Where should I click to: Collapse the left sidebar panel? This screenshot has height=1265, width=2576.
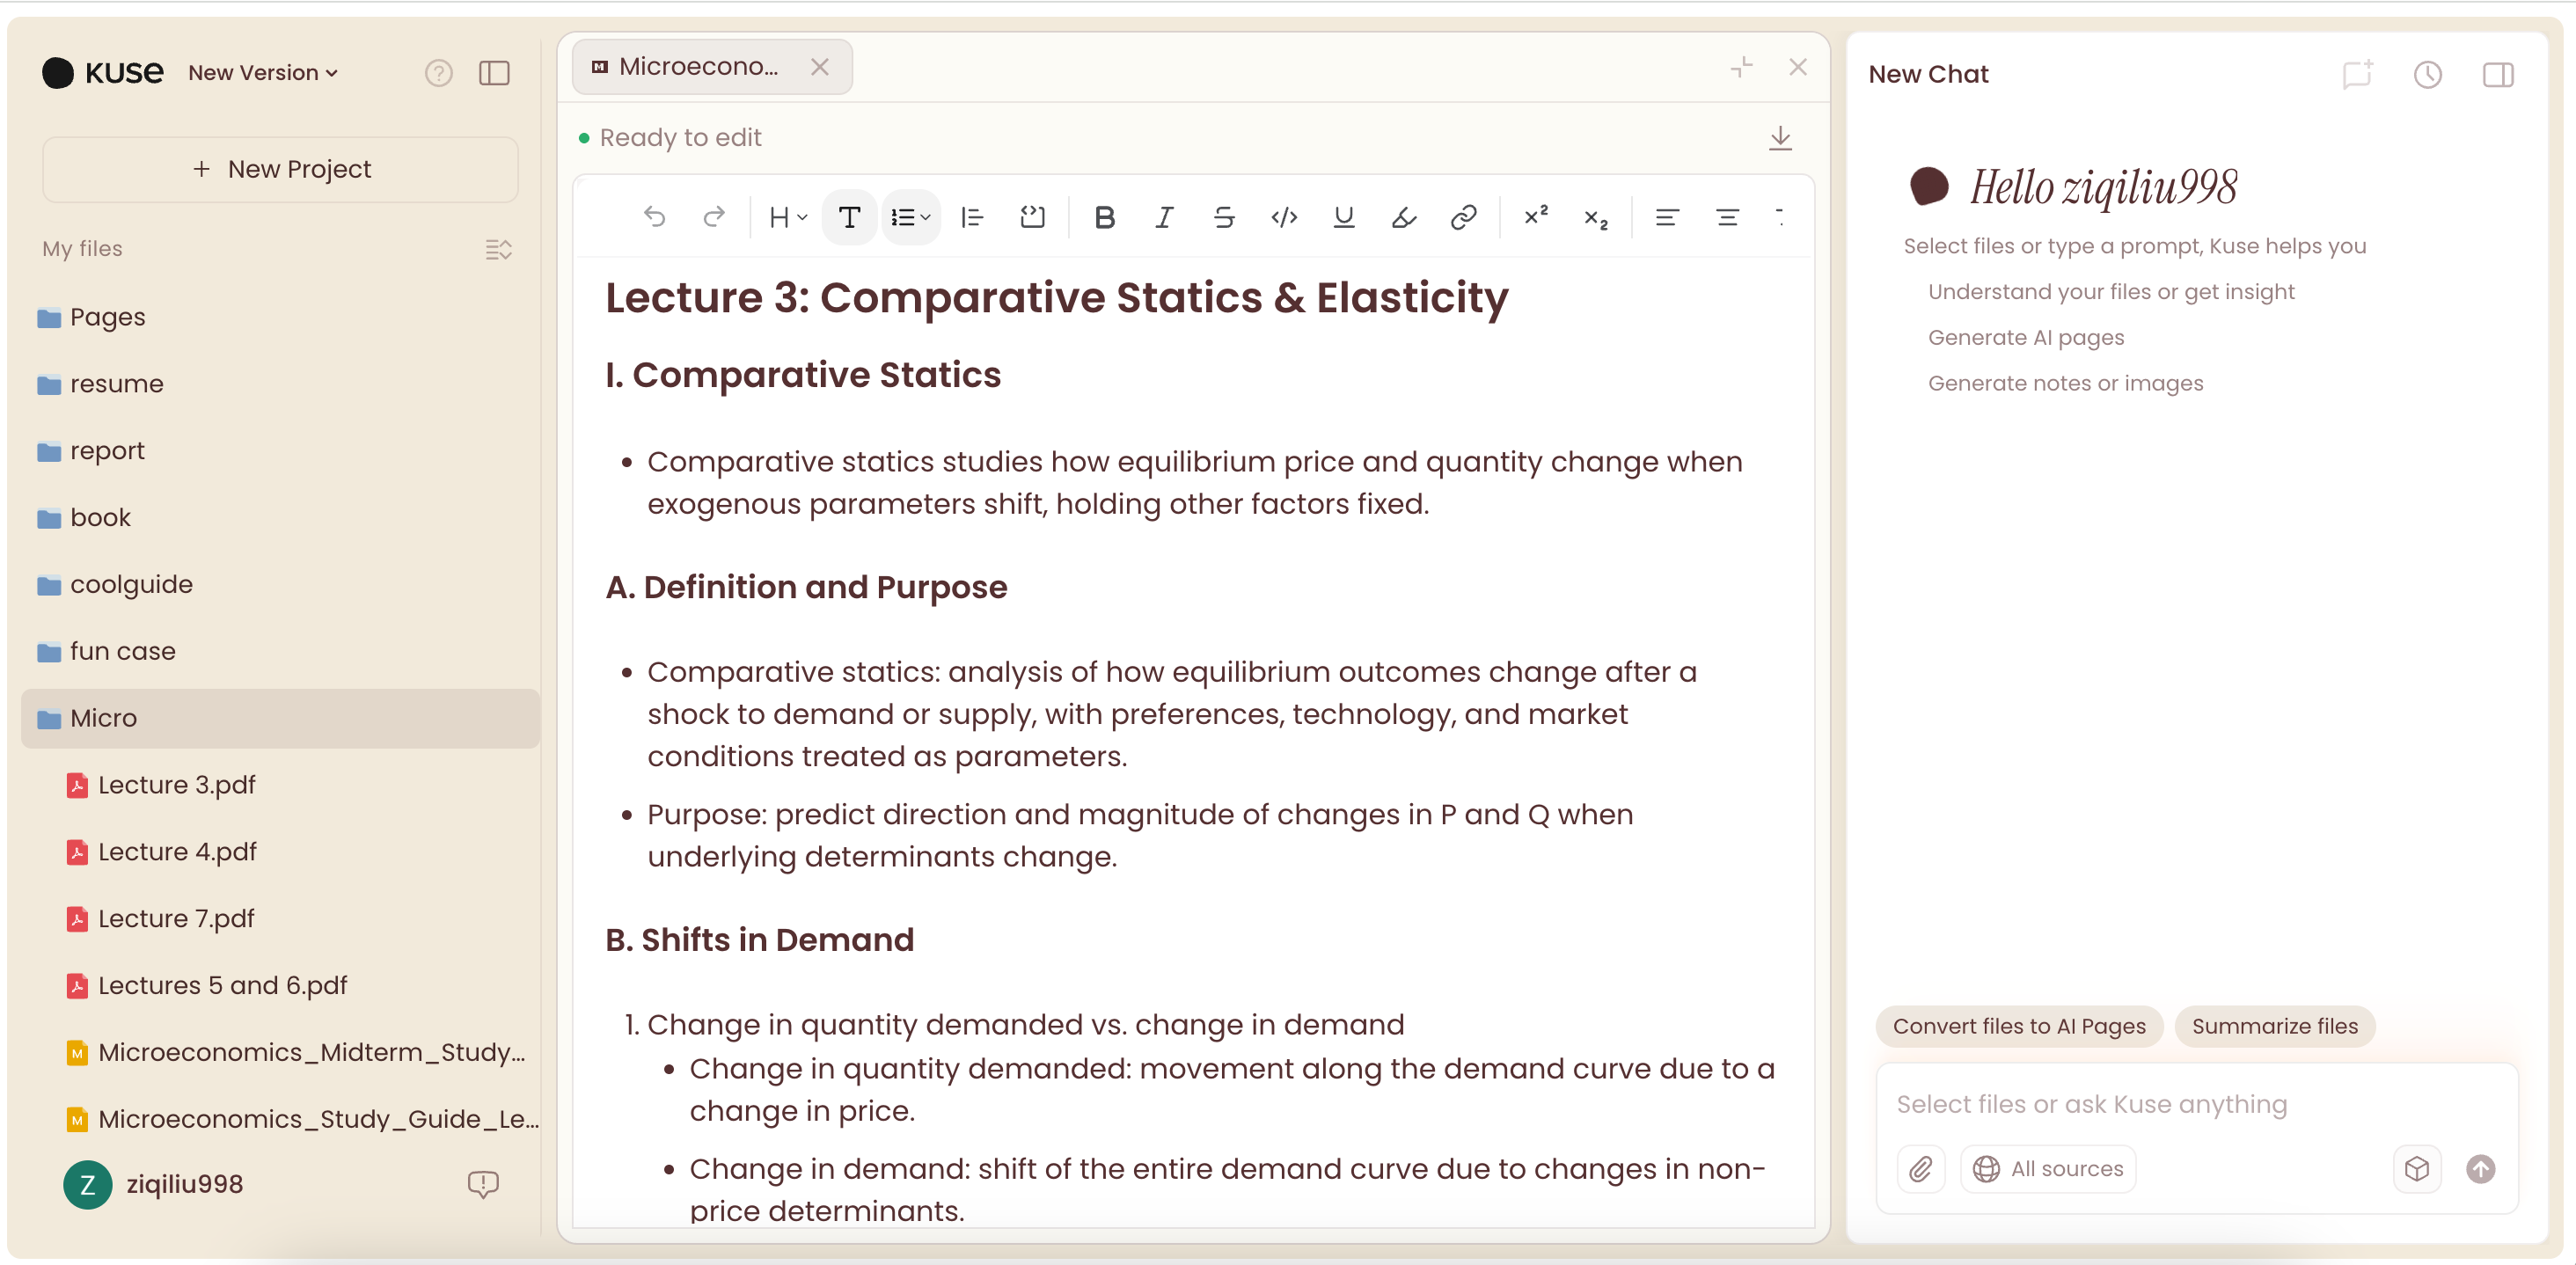point(495,72)
